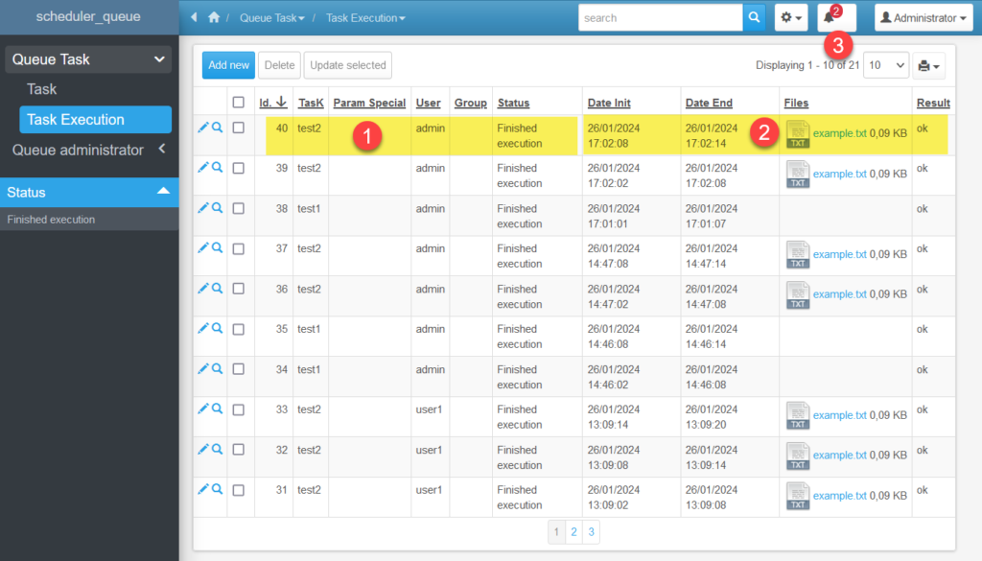Tick the select-all checkbox in table header
The height and width of the screenshot is (561, 982).
(x=239, y=103)
